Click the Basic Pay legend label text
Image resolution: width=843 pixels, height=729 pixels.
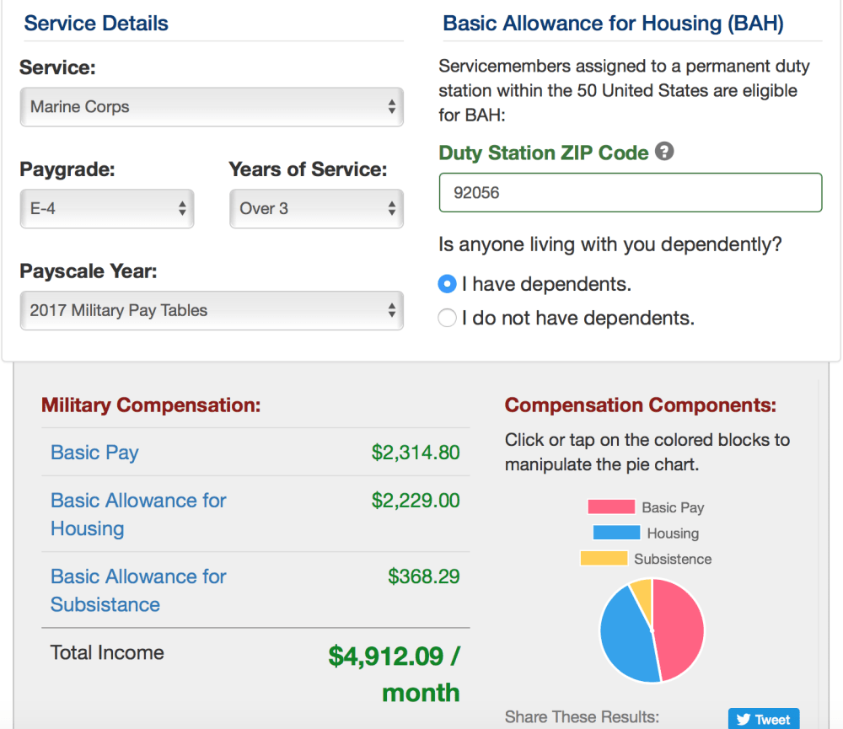(x=673, y=507)
